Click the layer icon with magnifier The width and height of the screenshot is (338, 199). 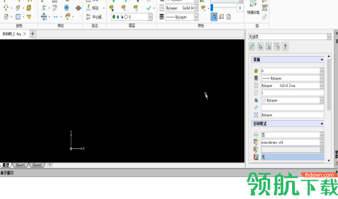click(x=124, y=8)
